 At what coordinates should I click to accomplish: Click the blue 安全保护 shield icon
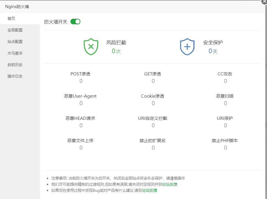(187, 47)
